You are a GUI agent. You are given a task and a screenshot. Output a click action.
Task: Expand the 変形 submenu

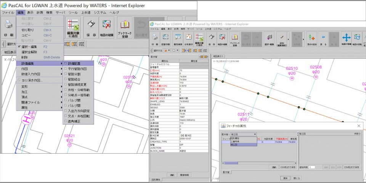[x=40, y=87]
